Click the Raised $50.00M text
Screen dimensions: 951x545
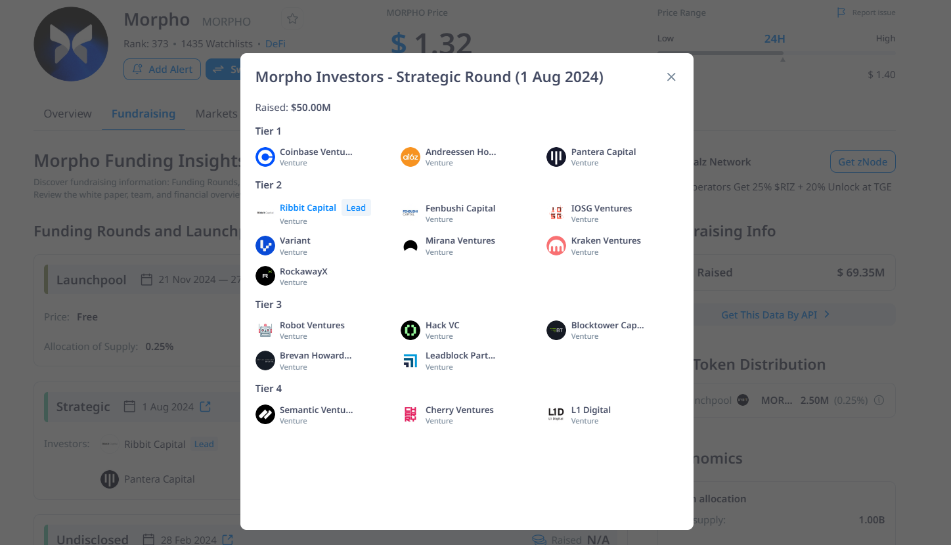tap(293, 107)
